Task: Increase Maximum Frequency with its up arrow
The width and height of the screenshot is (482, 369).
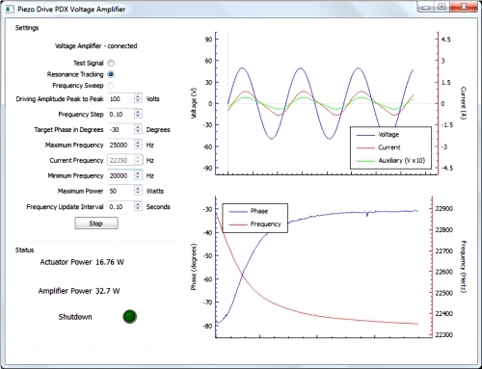Action: (138, 143)
